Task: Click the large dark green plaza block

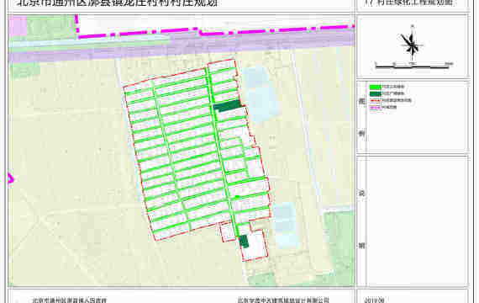Action: point(228,105)
